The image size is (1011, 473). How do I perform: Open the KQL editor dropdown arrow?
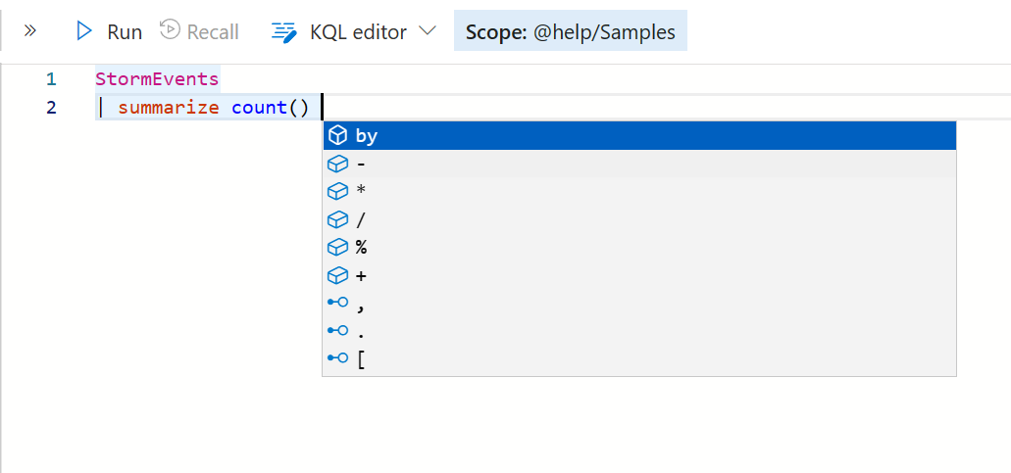pos(428,30)
